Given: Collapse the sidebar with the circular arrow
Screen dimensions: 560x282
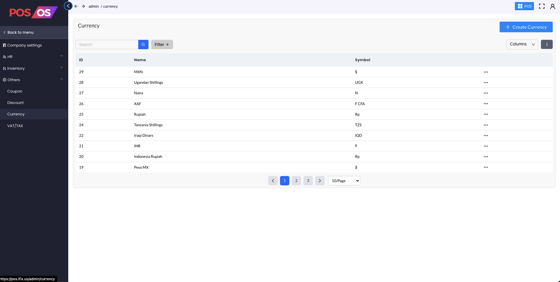Looking at the screenshot, I should point(68,6).
